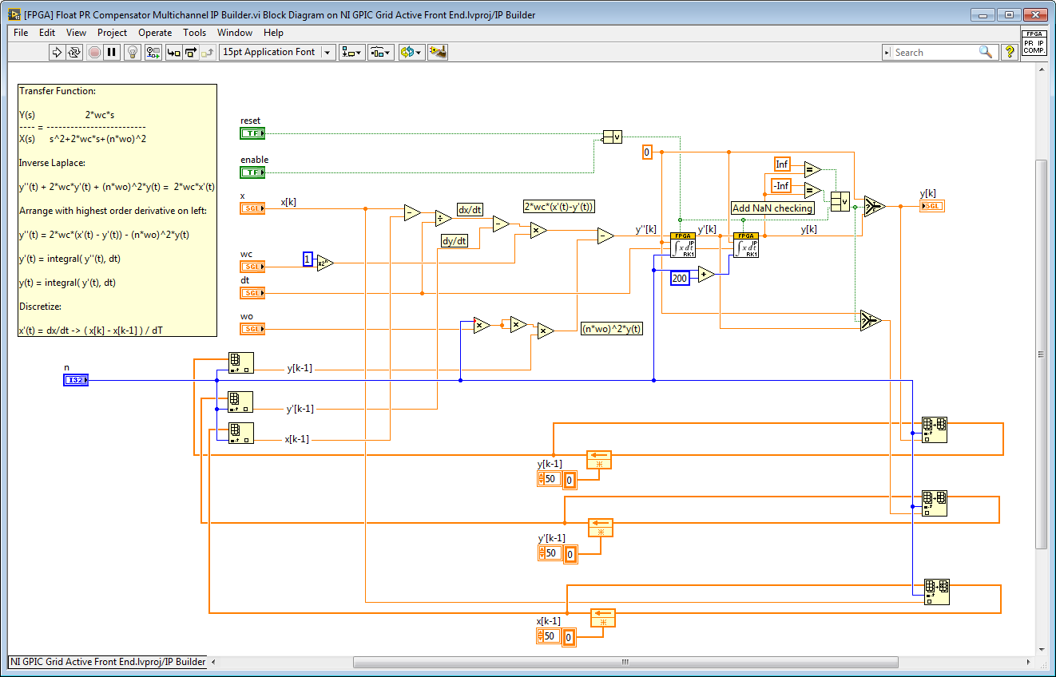This screenshot has height=677, width=1056.
Task: Open the View menu
Action: tap(76, 33)
